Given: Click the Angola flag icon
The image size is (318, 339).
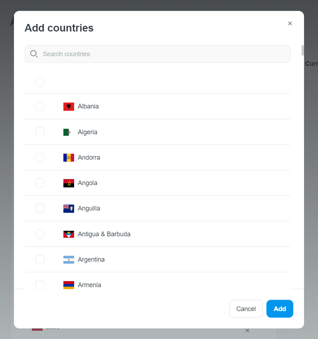Looking at the screenshot, I should [68, 183].
